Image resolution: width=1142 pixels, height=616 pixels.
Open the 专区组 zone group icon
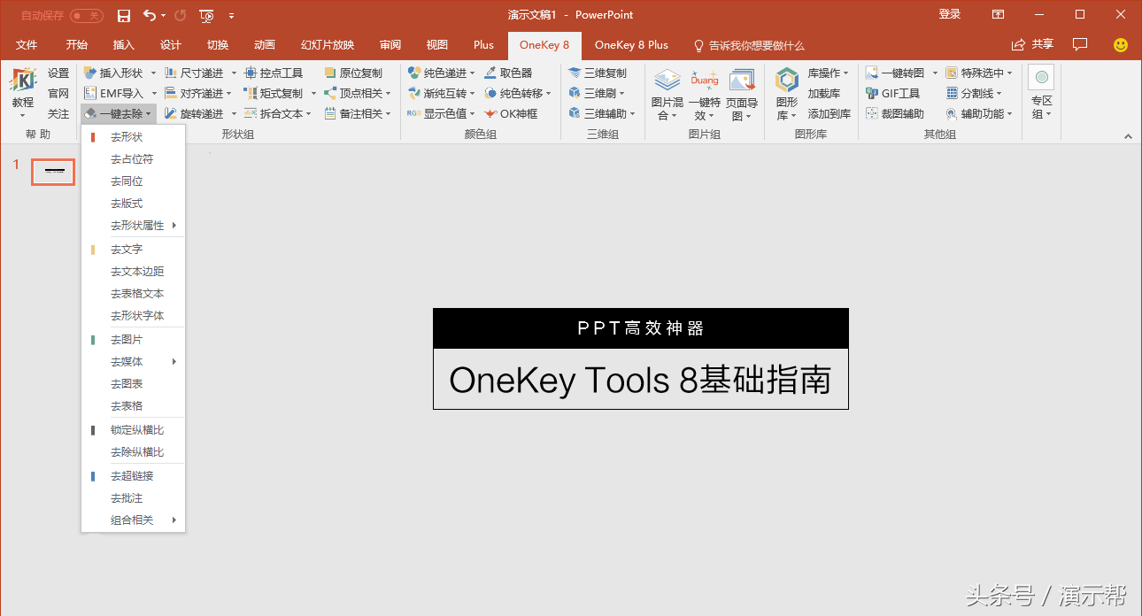click(1041, 94)
